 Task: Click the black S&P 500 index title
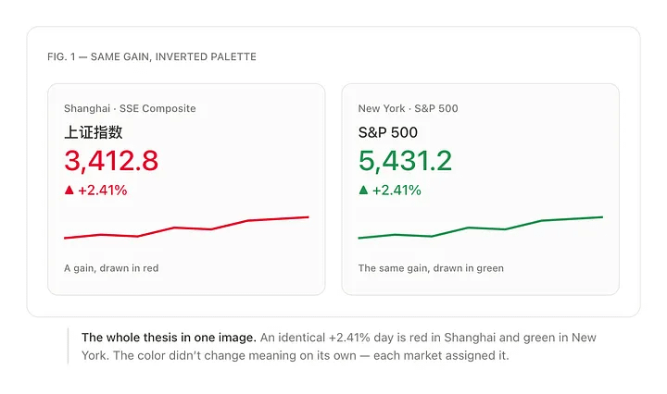click(388, 132)
